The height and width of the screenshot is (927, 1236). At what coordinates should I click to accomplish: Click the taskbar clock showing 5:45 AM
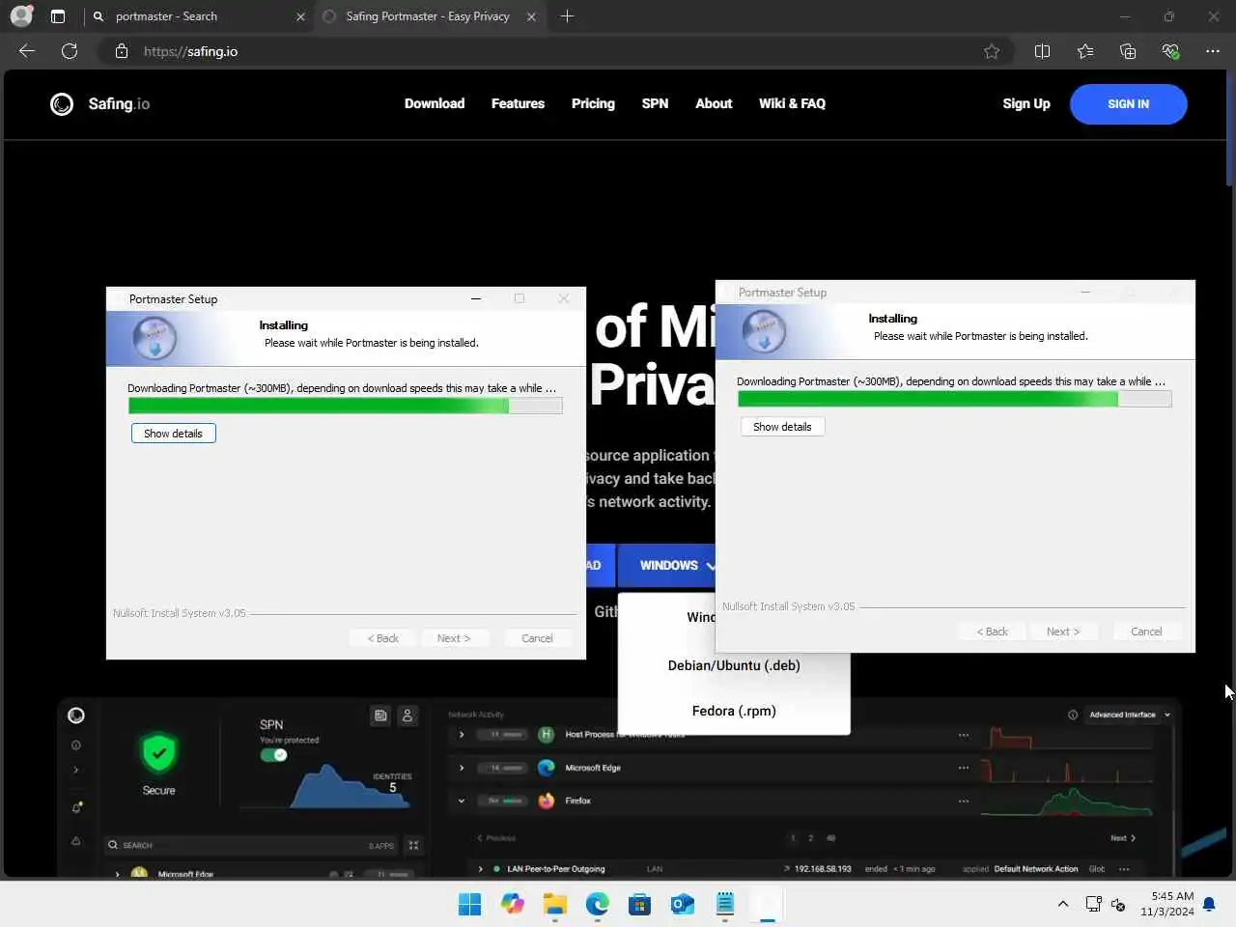1166,904
